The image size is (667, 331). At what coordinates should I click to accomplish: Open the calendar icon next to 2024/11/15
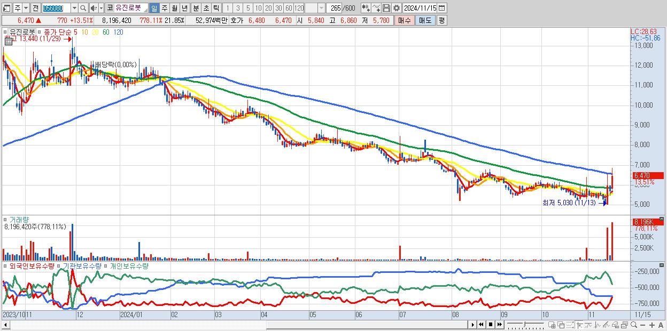click(x=441, y=9)
